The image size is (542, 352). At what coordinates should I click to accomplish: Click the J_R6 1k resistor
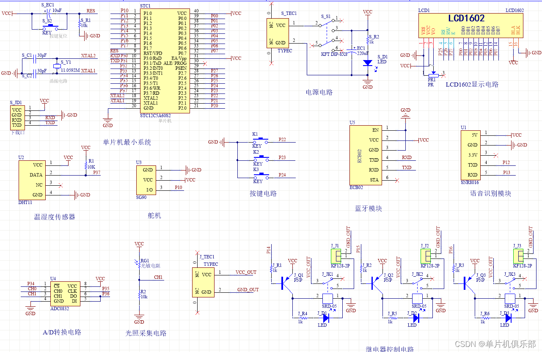[x=485, y=317]
